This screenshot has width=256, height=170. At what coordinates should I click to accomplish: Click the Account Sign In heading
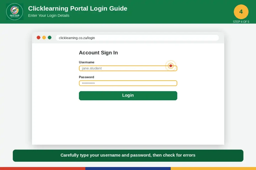tap(98, 53)
